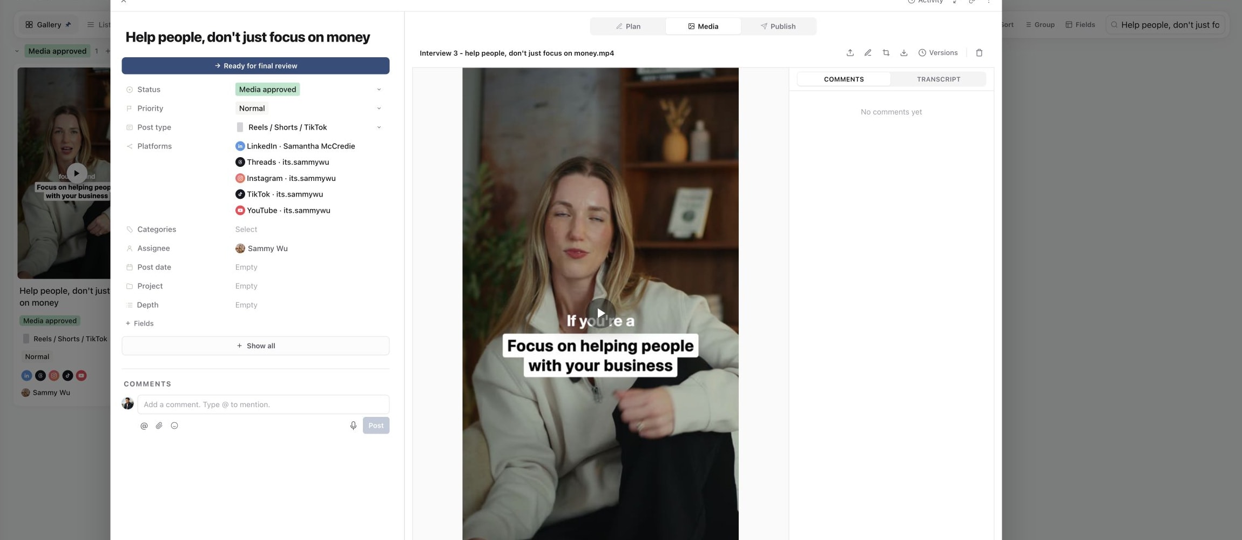
Task: Click the commenter avatar beside comment box
Action: tap(127, 403)
